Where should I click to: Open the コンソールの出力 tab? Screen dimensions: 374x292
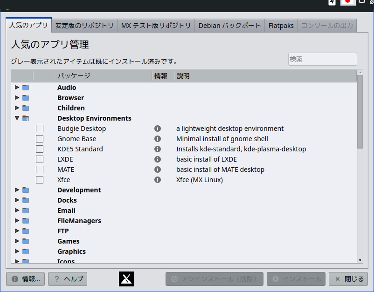click(x=327, y=26)
